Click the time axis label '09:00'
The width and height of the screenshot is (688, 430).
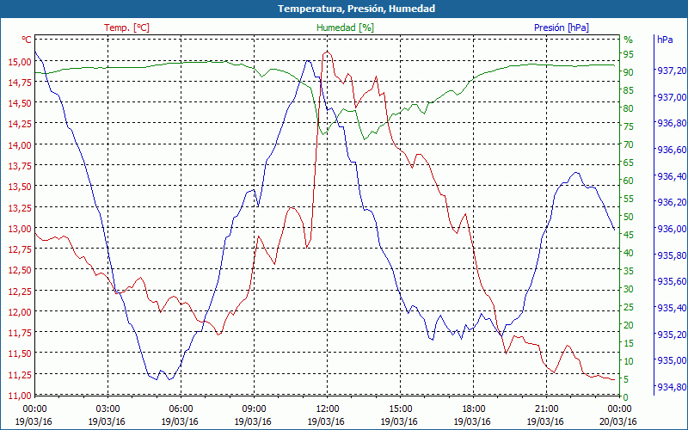254,408
